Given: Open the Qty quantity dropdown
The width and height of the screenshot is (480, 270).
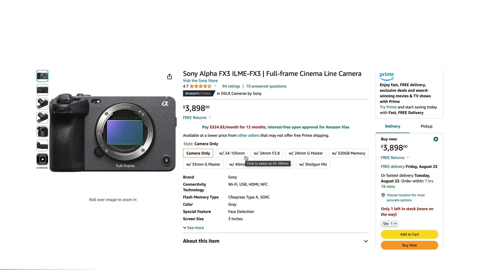Looking at the screenshot, I should pos(389,223).
